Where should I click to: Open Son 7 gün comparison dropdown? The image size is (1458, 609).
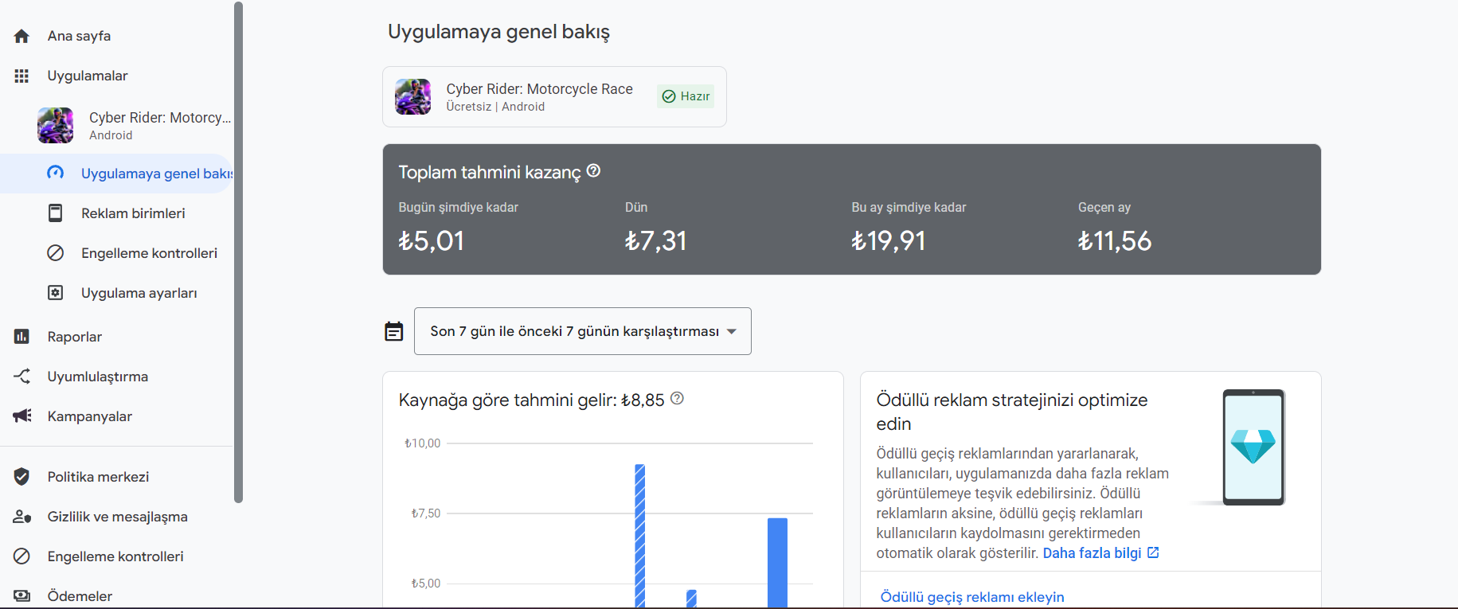click(583, 331)
